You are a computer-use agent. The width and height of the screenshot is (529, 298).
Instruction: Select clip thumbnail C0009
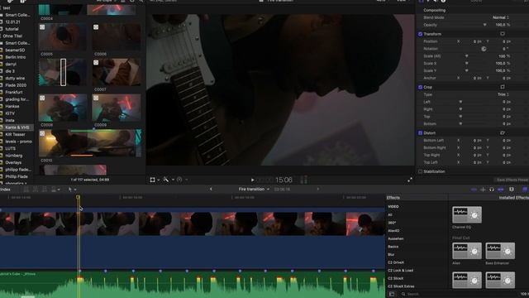point(117,108)
